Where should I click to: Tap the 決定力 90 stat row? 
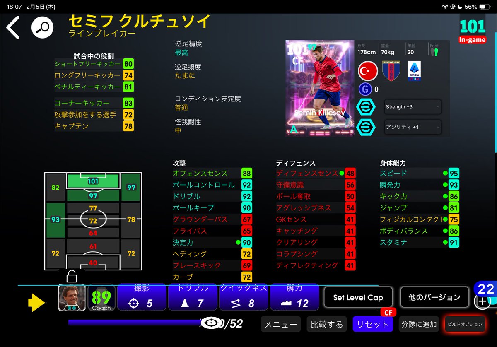click(212, 243)
